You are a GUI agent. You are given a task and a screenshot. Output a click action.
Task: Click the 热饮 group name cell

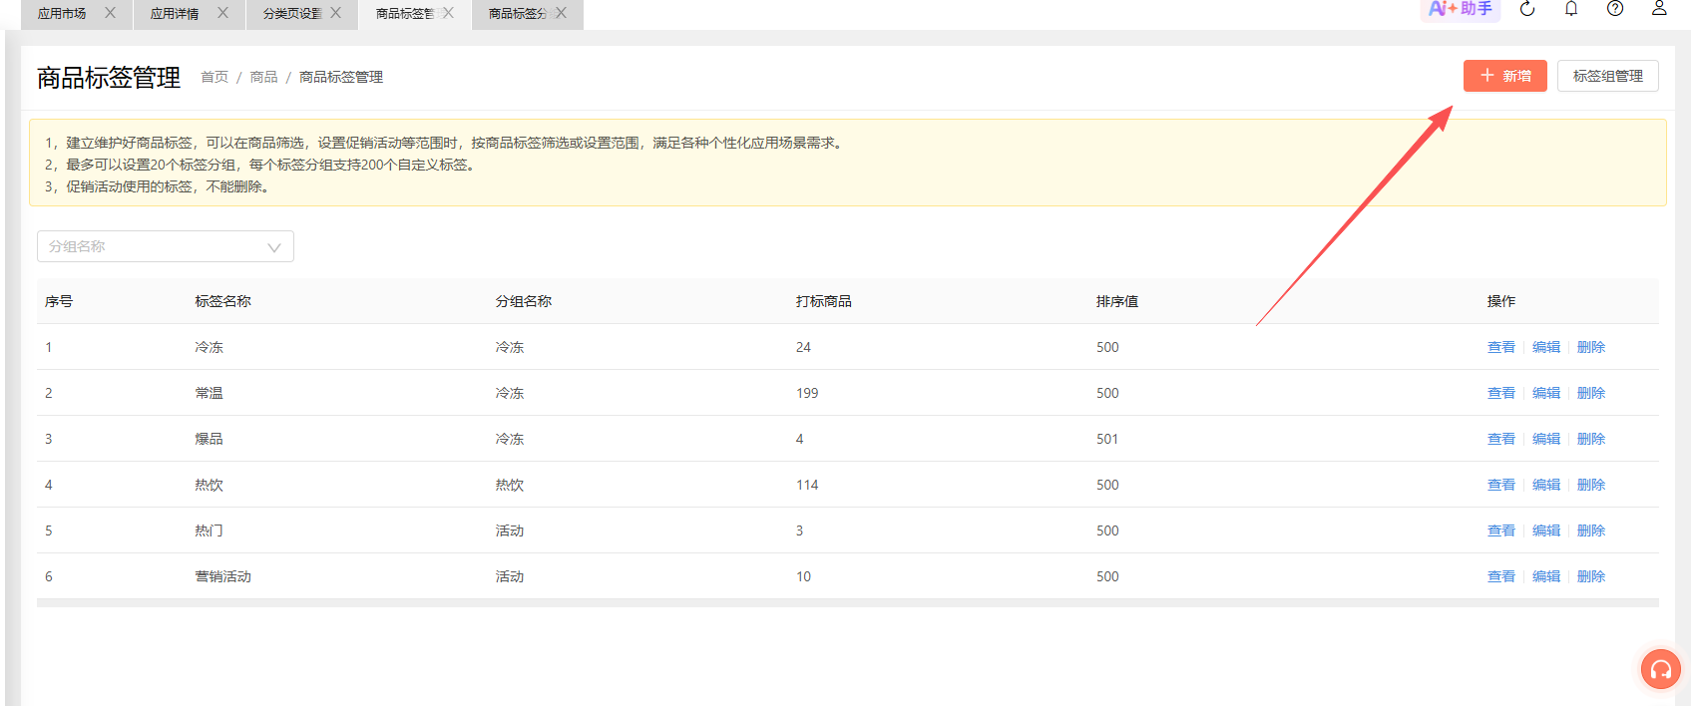click(x=510, y=485)
